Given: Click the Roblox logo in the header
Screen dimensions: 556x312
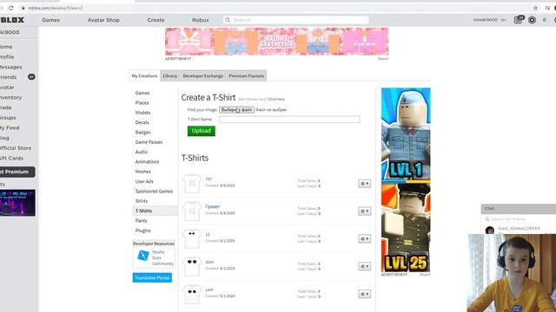Looking at the screenshot, I should (x=11, y=20).
